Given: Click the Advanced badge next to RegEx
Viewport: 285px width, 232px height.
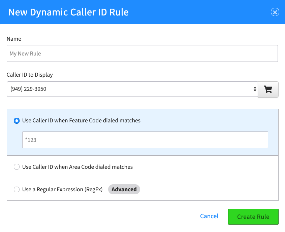Looking at the screenshot, I should (x=124, y=189).
